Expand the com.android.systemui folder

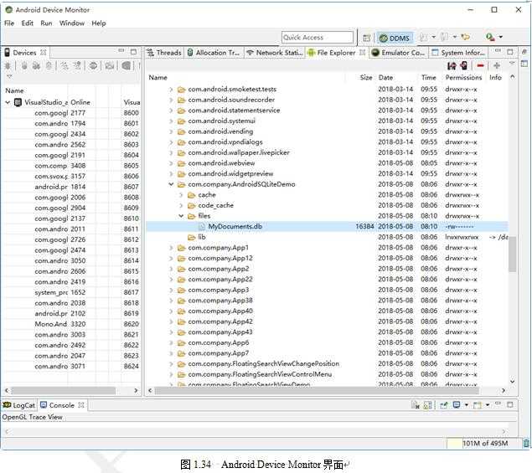point(172,121)
